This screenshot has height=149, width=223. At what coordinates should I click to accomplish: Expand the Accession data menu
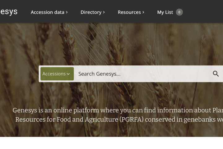pos(47,12)
